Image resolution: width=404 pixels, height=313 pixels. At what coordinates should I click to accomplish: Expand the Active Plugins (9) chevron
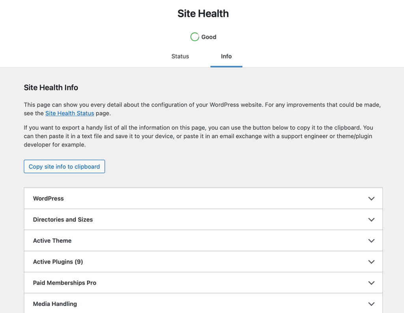pos(371,262)
